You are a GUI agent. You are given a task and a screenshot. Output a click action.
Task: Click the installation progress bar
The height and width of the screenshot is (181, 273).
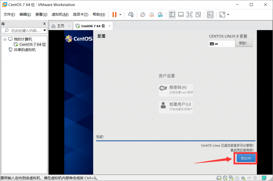tap(175, 141)
